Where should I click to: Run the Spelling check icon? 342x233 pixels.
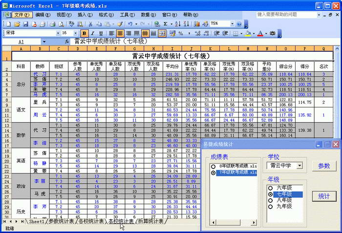71,24
